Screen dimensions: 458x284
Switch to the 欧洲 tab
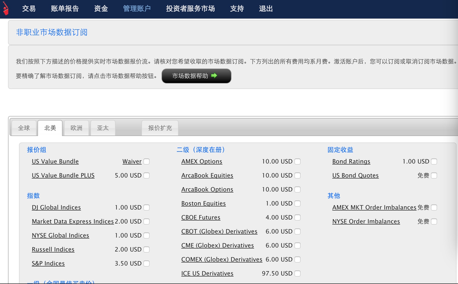coord(76,128)
